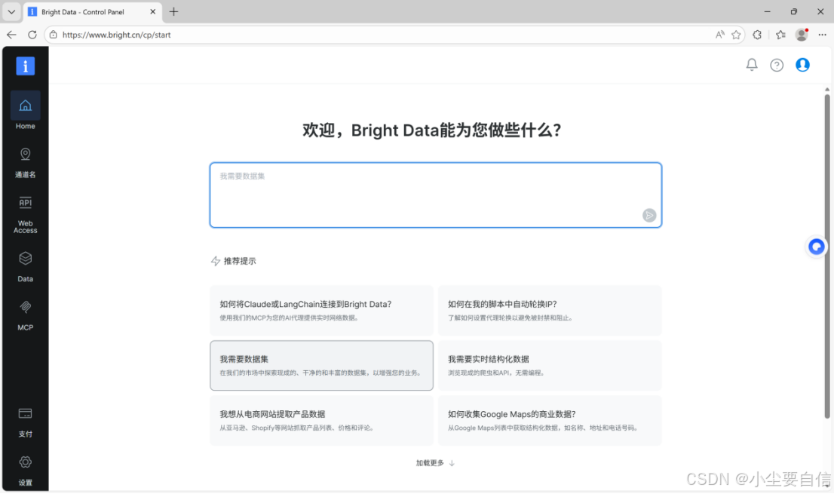Open the Data sidebar item

[x=25, y=267]
